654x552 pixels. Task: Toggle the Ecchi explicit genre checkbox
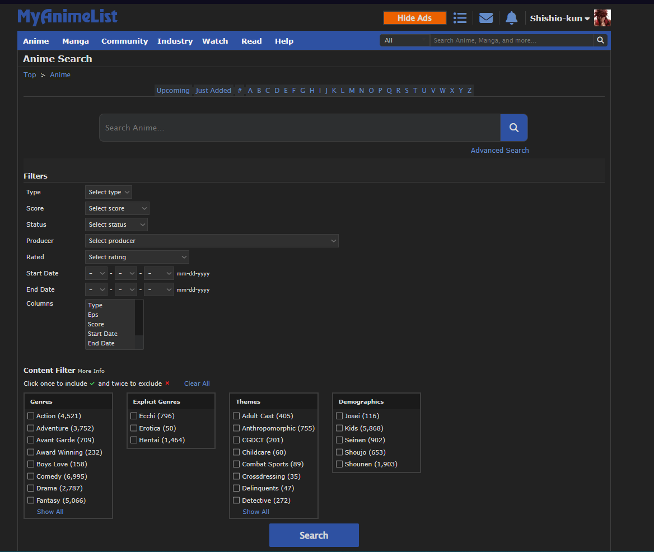coord(134,416)
